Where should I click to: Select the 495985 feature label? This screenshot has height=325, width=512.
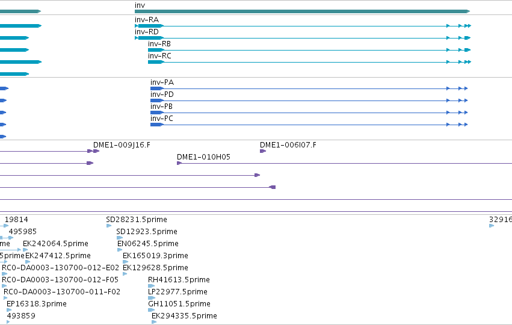[22, 232]
